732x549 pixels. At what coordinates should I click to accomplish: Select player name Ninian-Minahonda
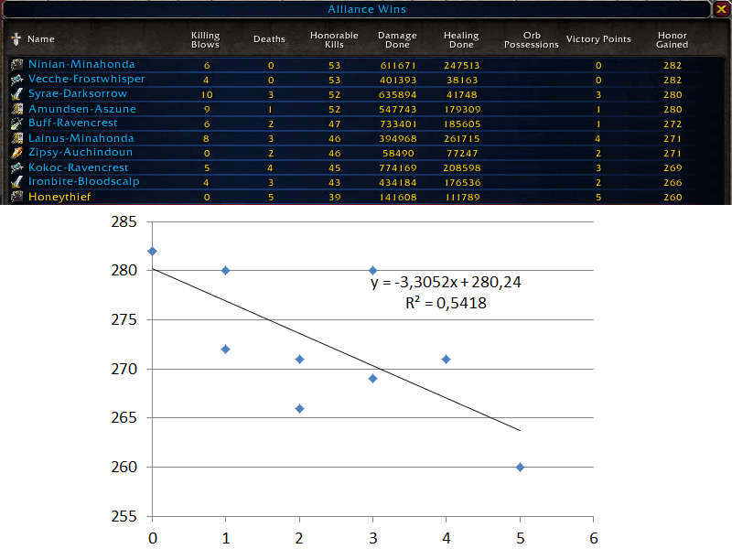pos(81,64)
